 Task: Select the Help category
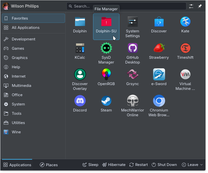(33, 67)
